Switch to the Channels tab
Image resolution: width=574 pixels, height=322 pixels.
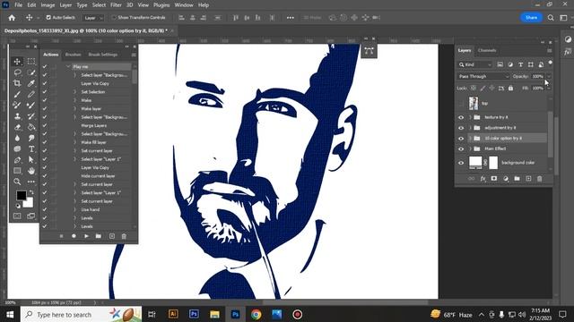487,50
